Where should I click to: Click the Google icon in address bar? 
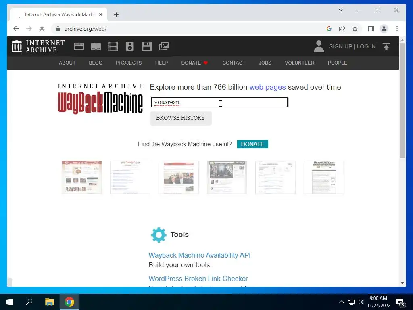click(x=329, y=29)
